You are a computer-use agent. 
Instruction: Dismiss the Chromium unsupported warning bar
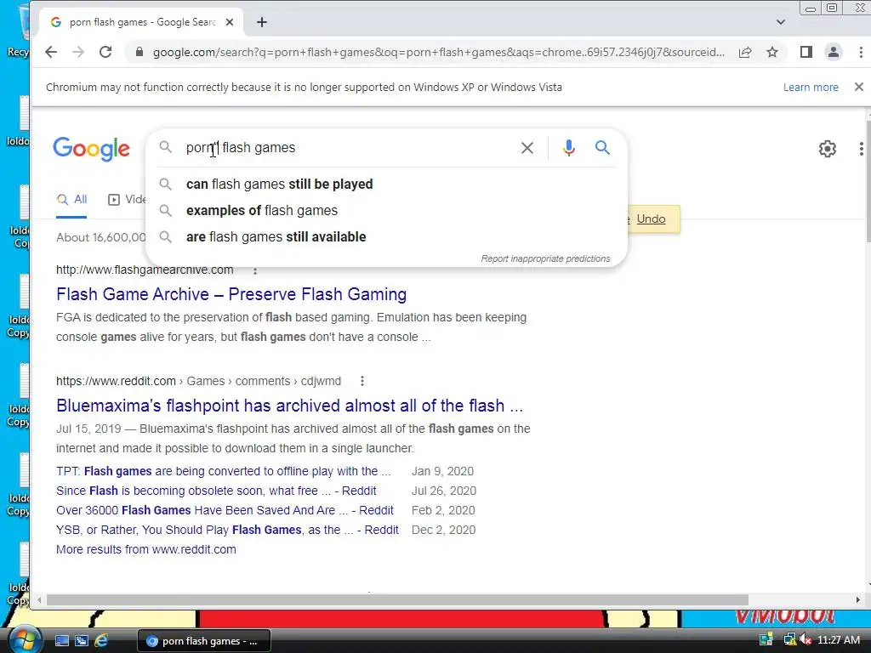[859, 88]
